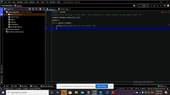Close the main.py editor tab

pyautogui.click(x=56, y=9)
